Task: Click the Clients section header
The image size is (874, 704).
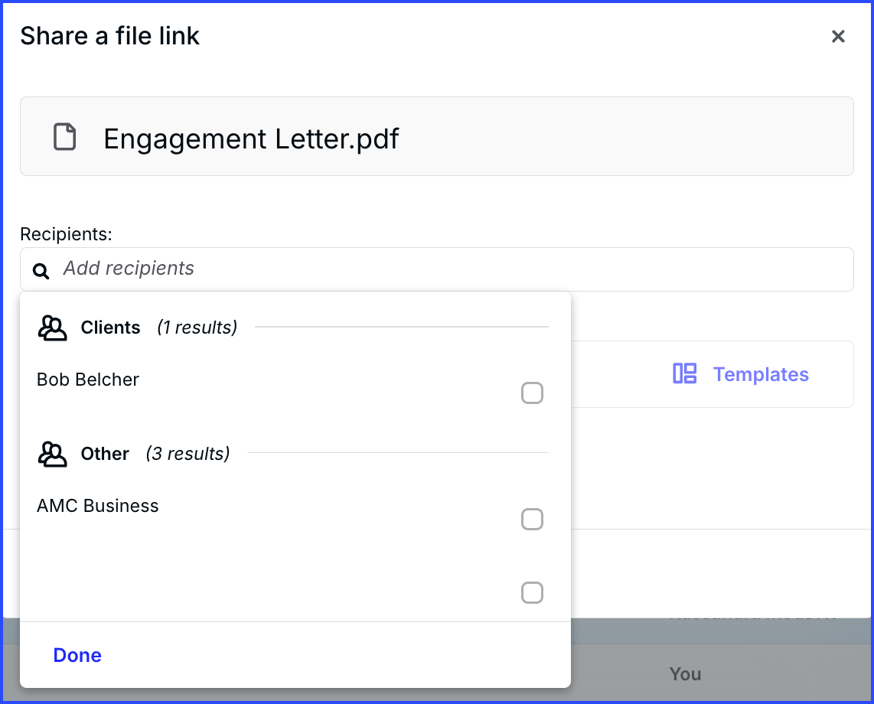Action: (110, 328)
